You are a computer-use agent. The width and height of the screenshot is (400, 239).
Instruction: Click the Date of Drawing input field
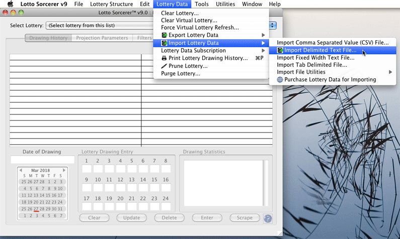(43, 160)
